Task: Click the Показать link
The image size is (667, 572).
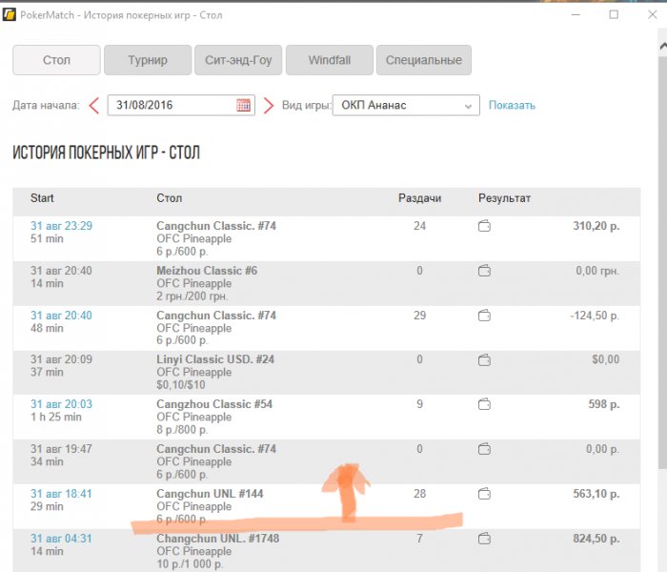Action: [x=512, y=105]
